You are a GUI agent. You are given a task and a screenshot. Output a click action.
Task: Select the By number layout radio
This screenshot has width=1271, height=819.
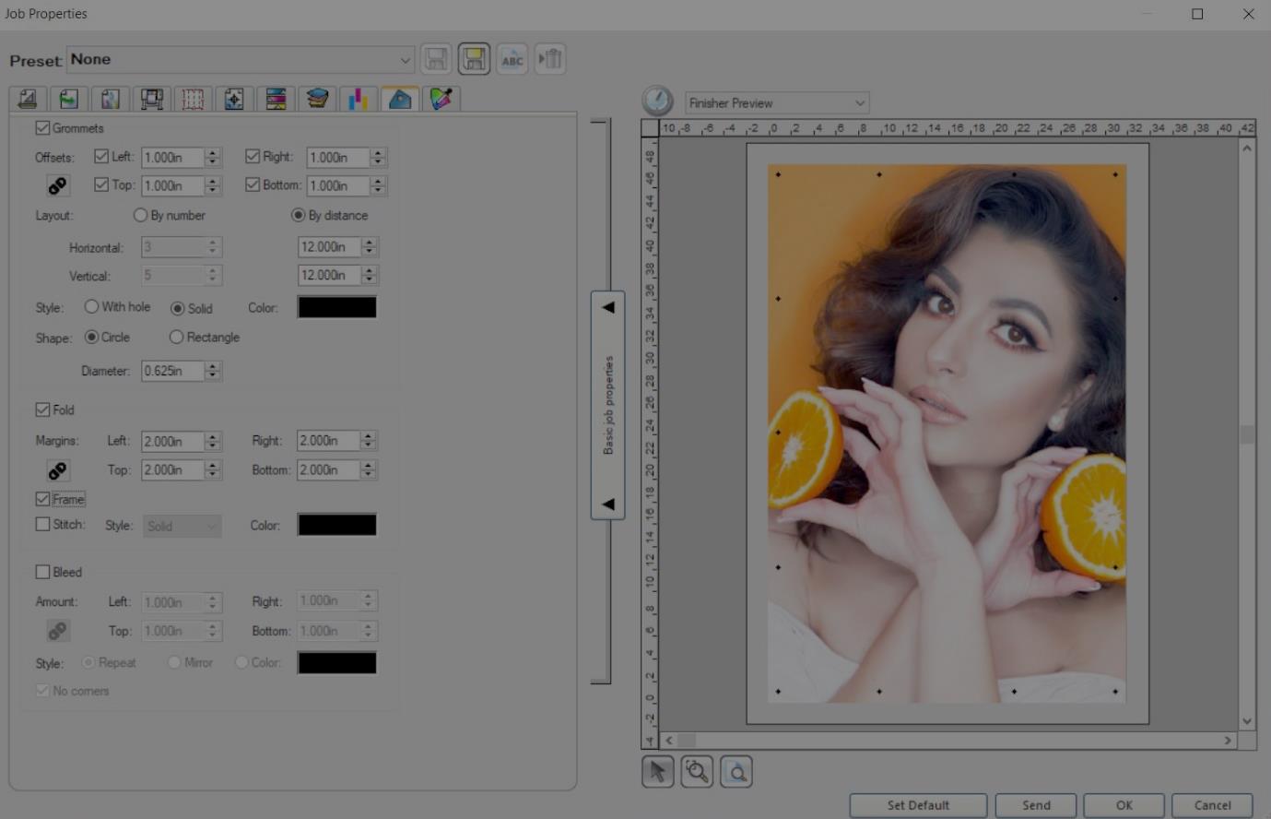(x=140, y=215)
